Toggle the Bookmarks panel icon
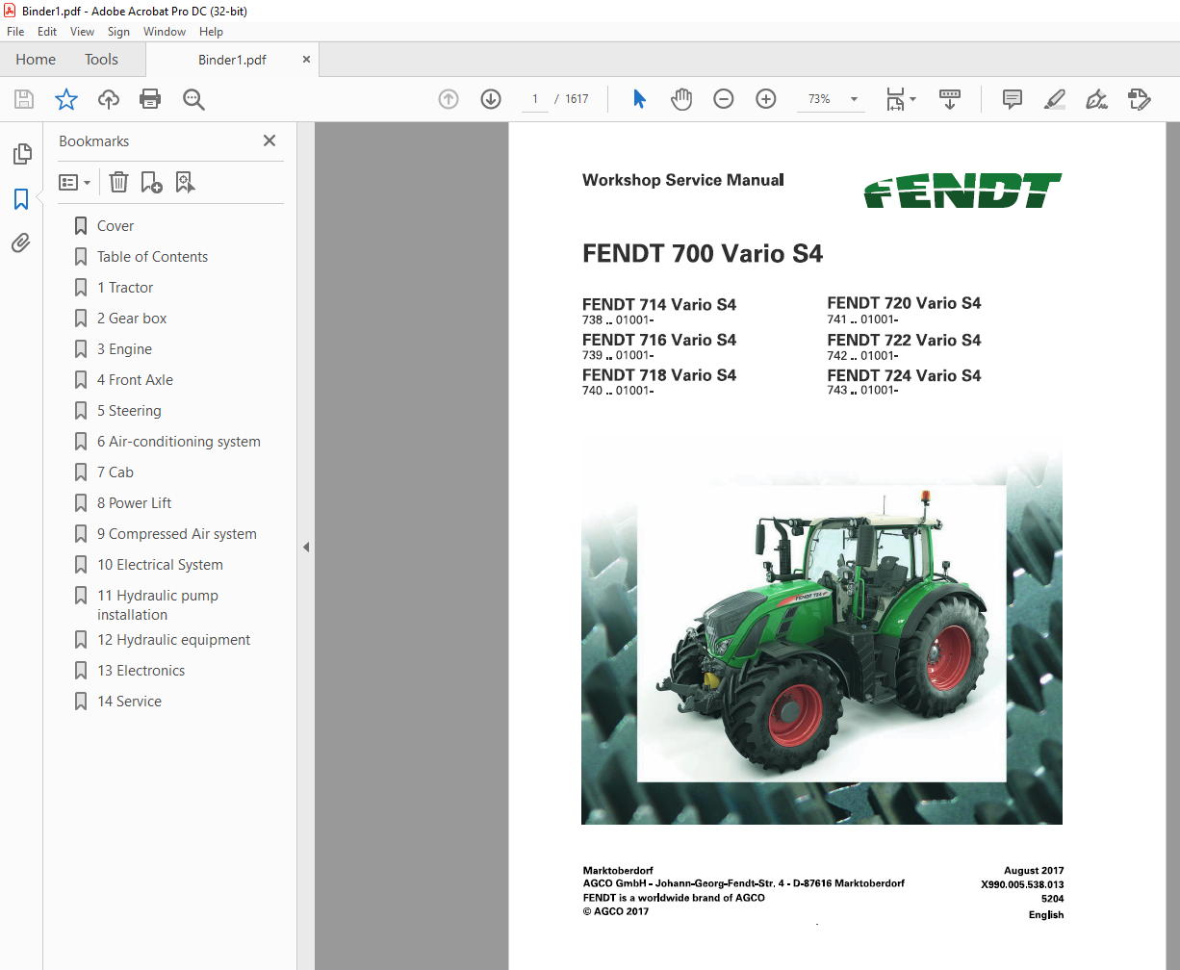The image size is (1180, 970). [x=21, y=199]
